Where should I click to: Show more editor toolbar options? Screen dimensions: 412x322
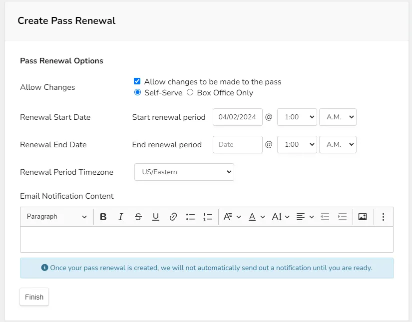click(384, 217)
